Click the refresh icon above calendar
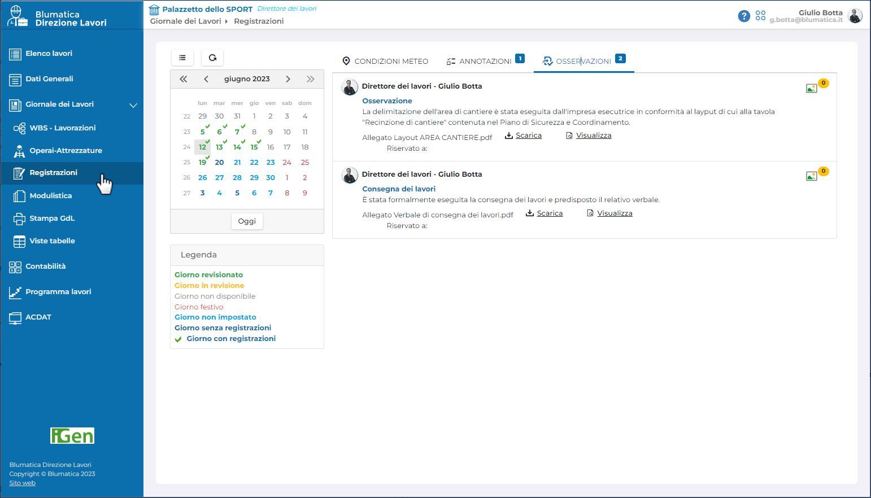 click(212, 58)
